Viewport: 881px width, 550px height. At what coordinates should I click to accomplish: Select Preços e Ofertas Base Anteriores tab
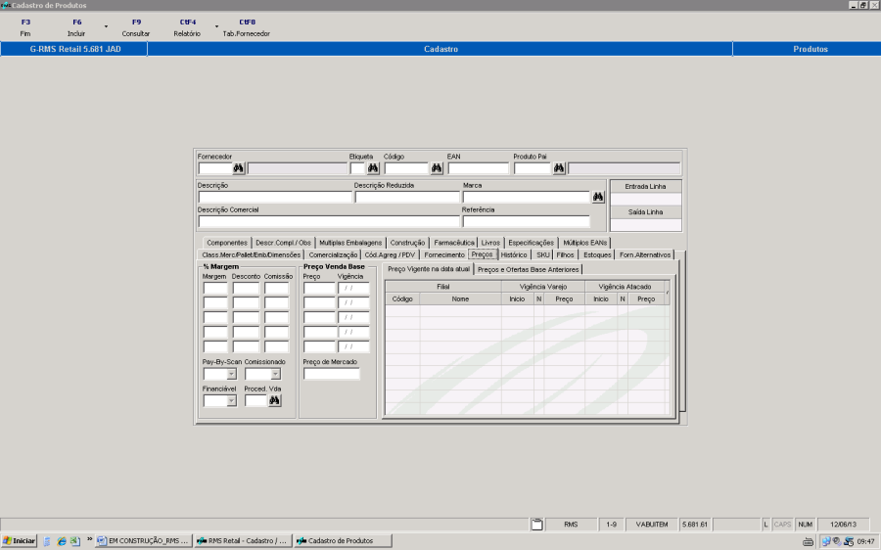coord(529,269)
